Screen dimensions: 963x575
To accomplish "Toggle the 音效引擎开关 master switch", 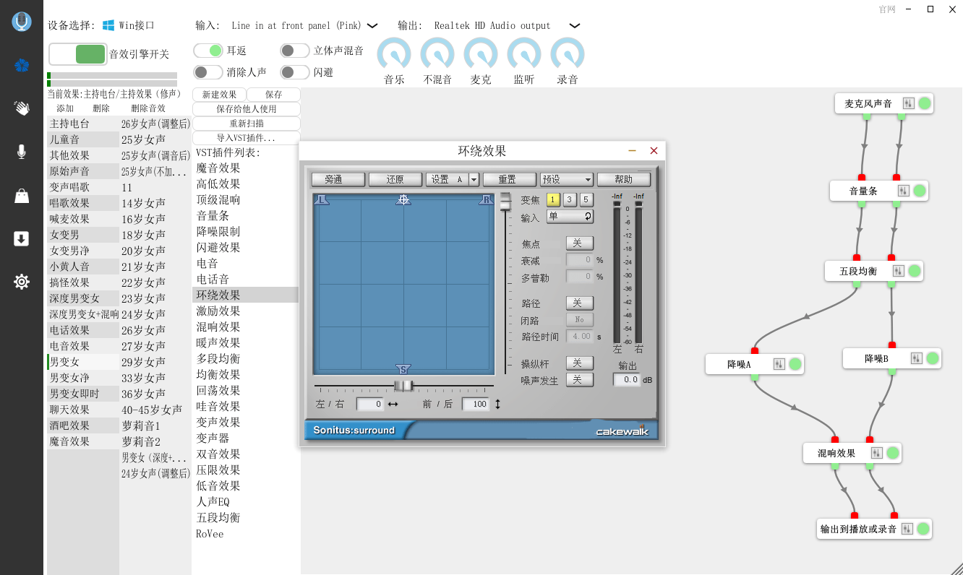I will (78, 54).
